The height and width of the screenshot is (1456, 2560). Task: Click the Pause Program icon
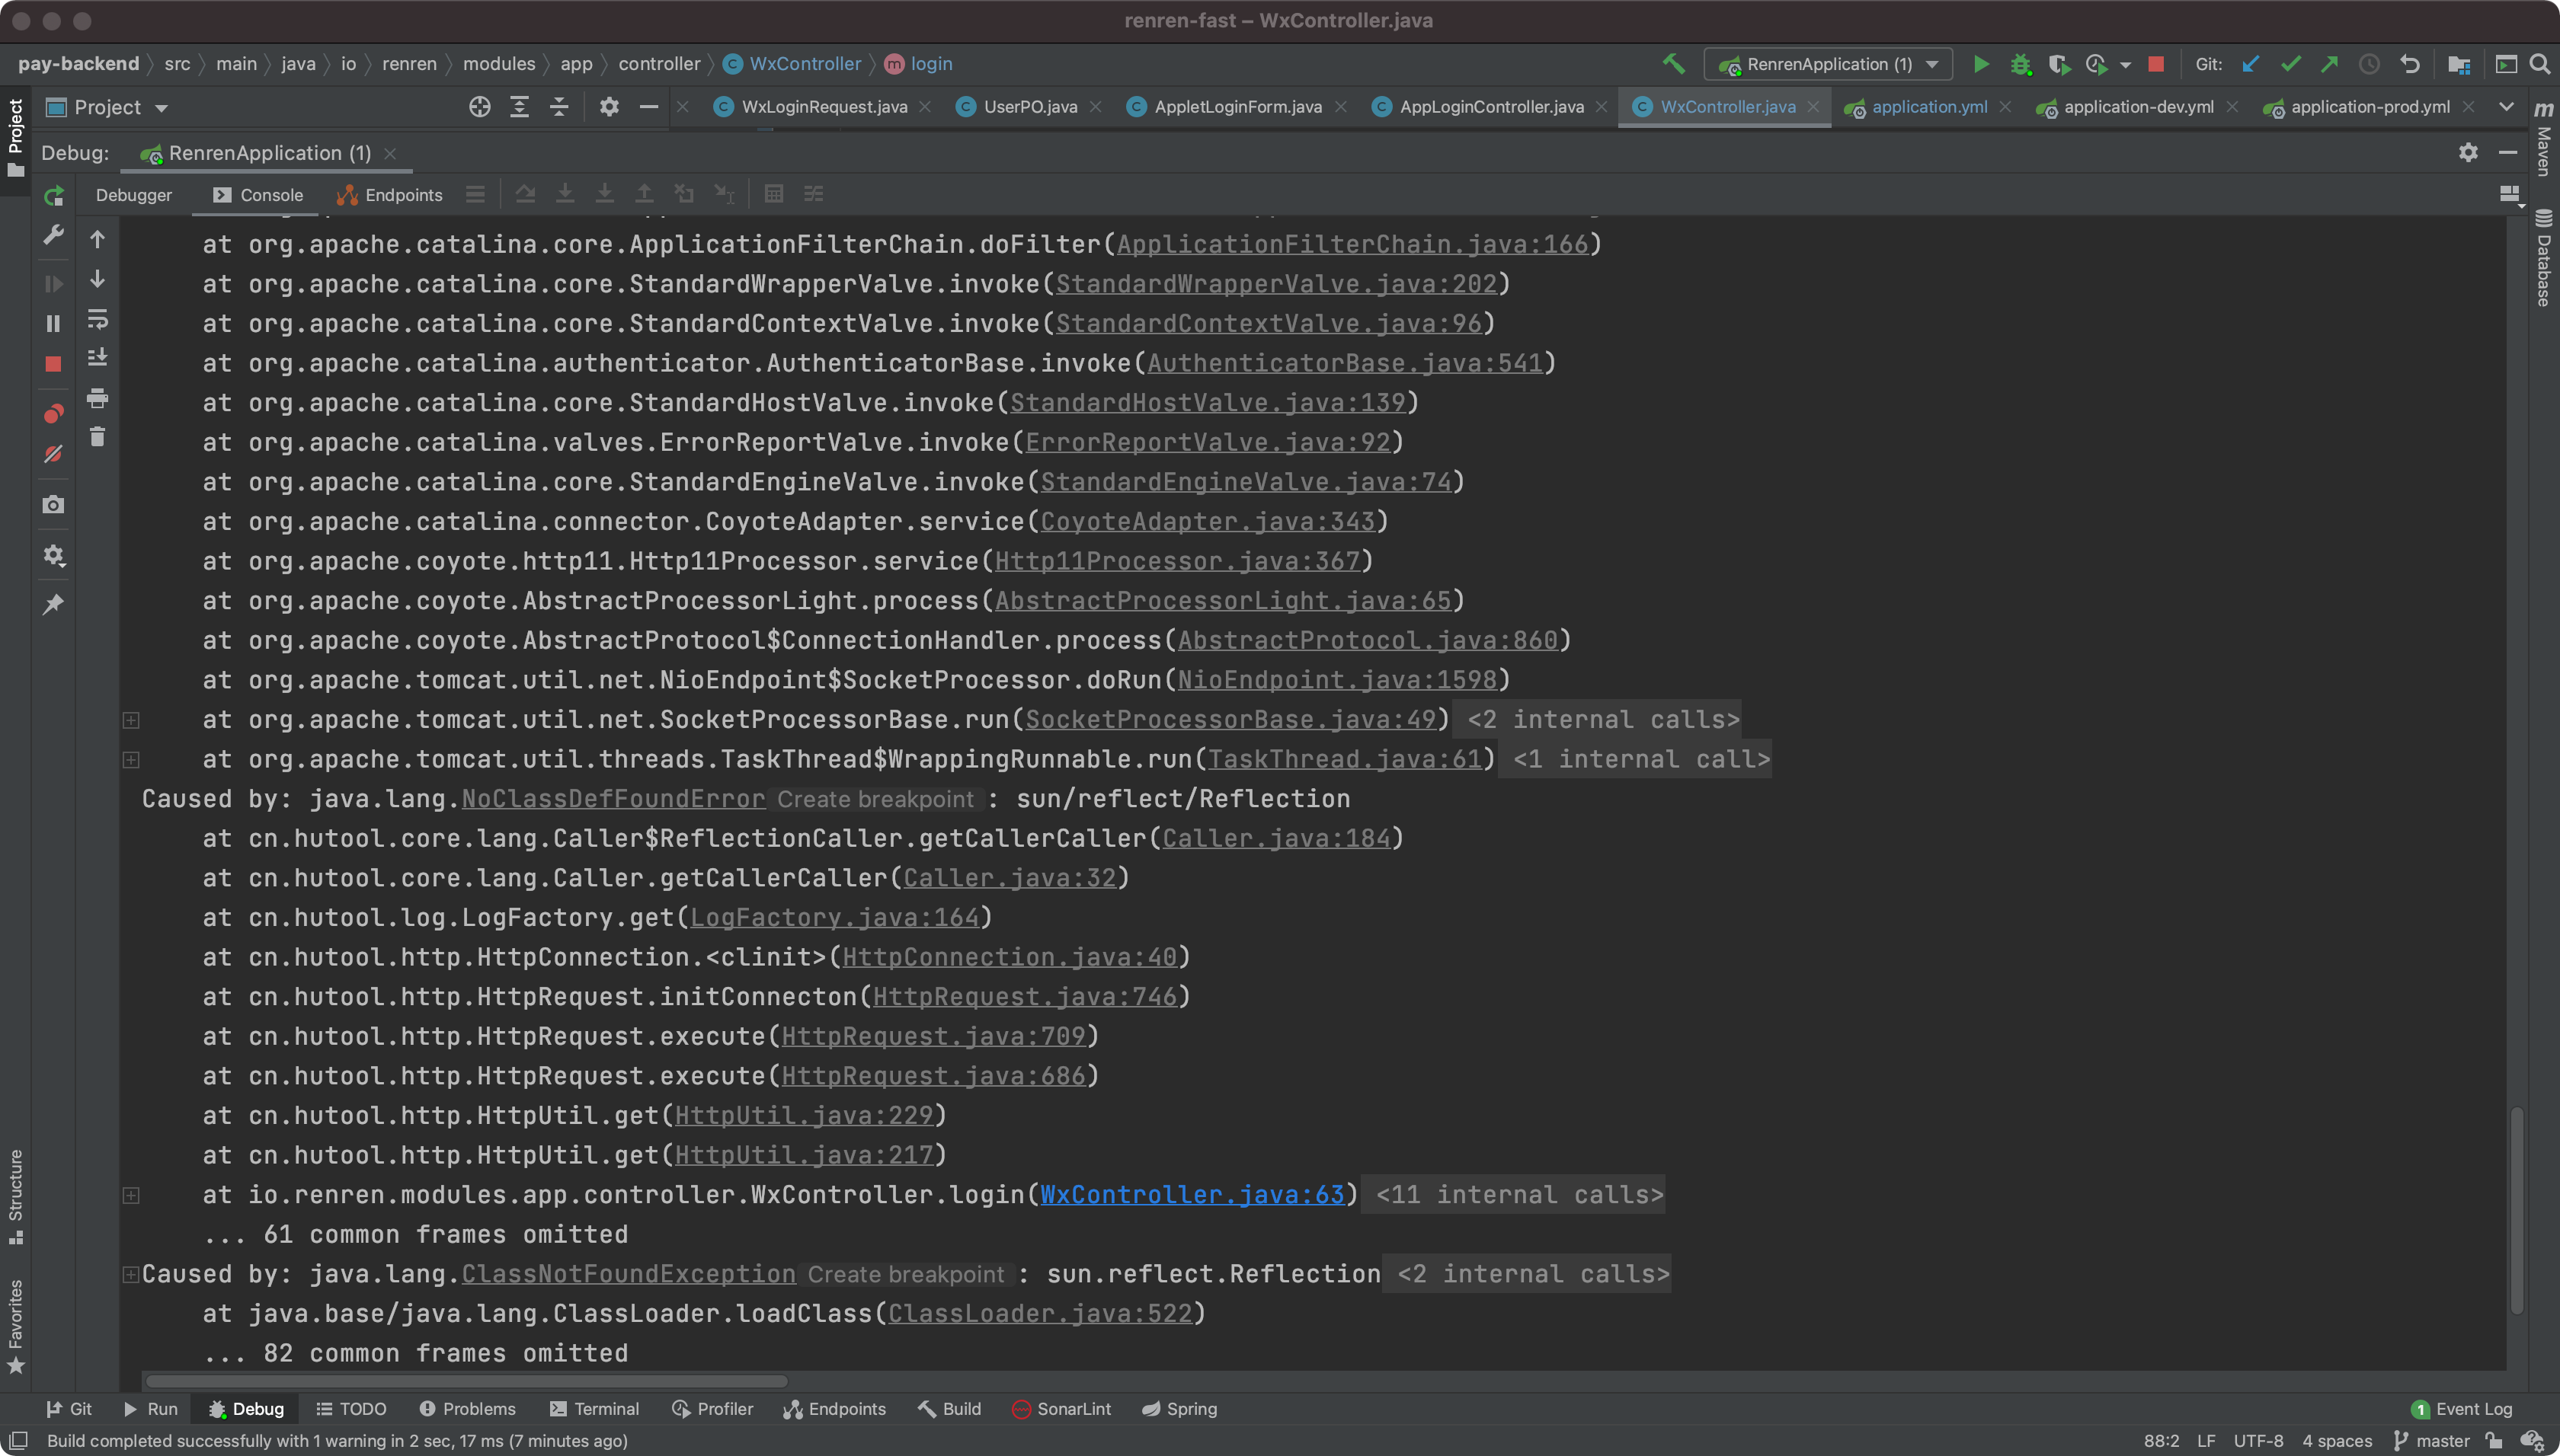click(x=54, y=323)
